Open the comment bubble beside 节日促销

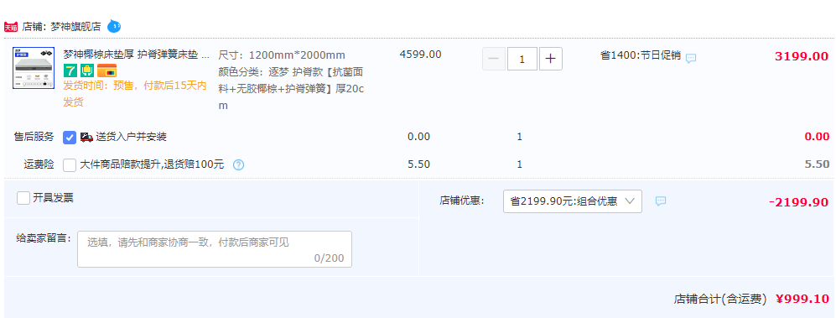click(691, 58)
